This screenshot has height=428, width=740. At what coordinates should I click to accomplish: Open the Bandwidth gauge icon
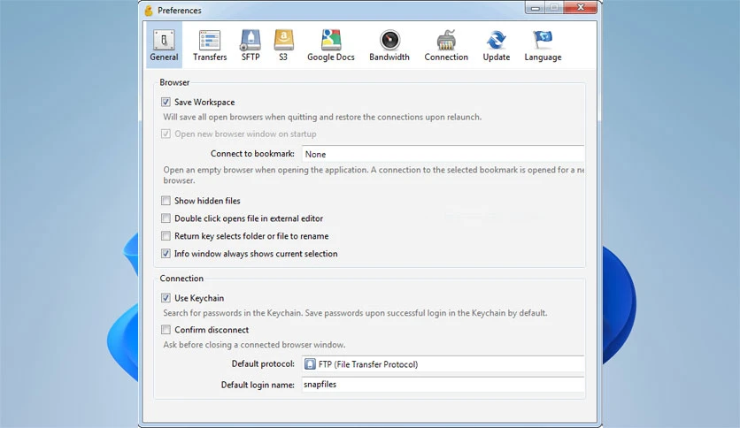[389, 45]
